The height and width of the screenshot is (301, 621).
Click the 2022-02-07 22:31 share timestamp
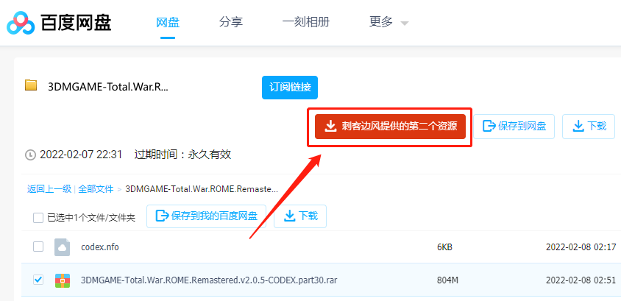tap(81, 155)
